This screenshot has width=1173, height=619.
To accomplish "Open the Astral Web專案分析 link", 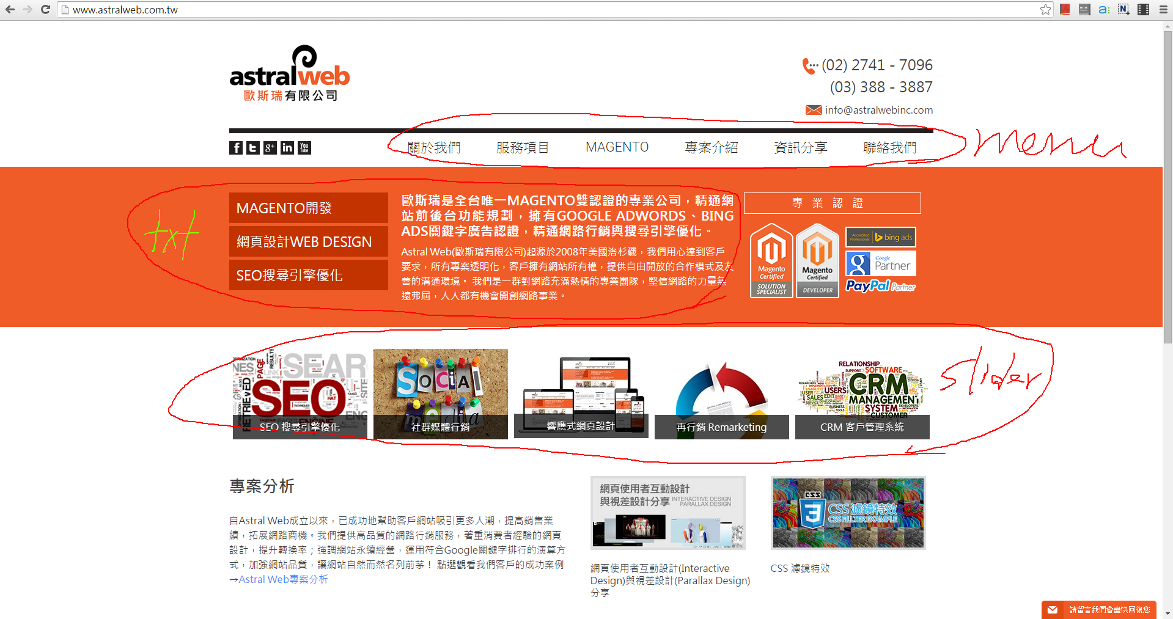I will coord(283,579).
